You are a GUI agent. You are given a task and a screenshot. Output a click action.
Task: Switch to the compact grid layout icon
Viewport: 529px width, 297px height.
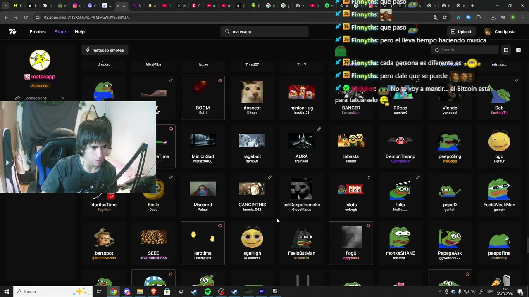[x=518, y=50]
